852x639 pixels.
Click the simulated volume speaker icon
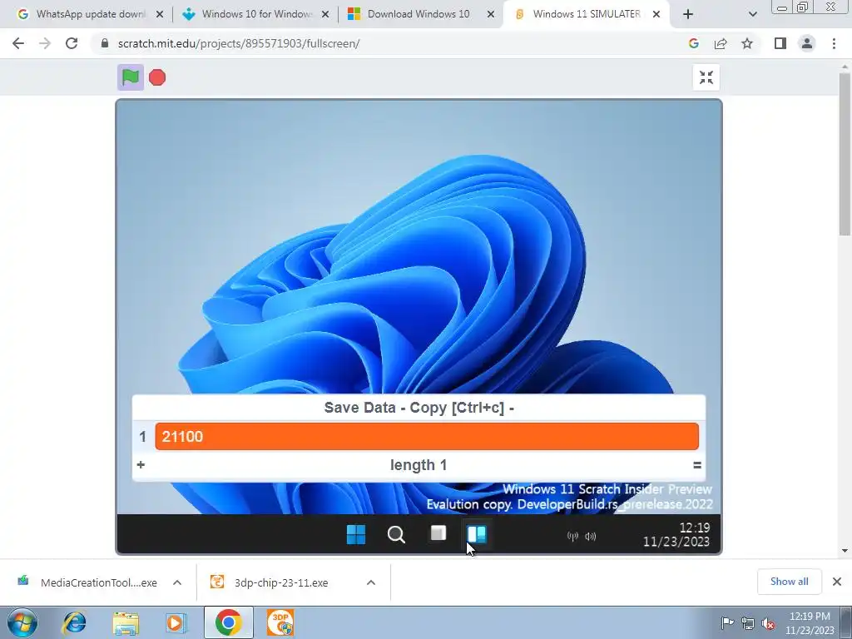590,537
